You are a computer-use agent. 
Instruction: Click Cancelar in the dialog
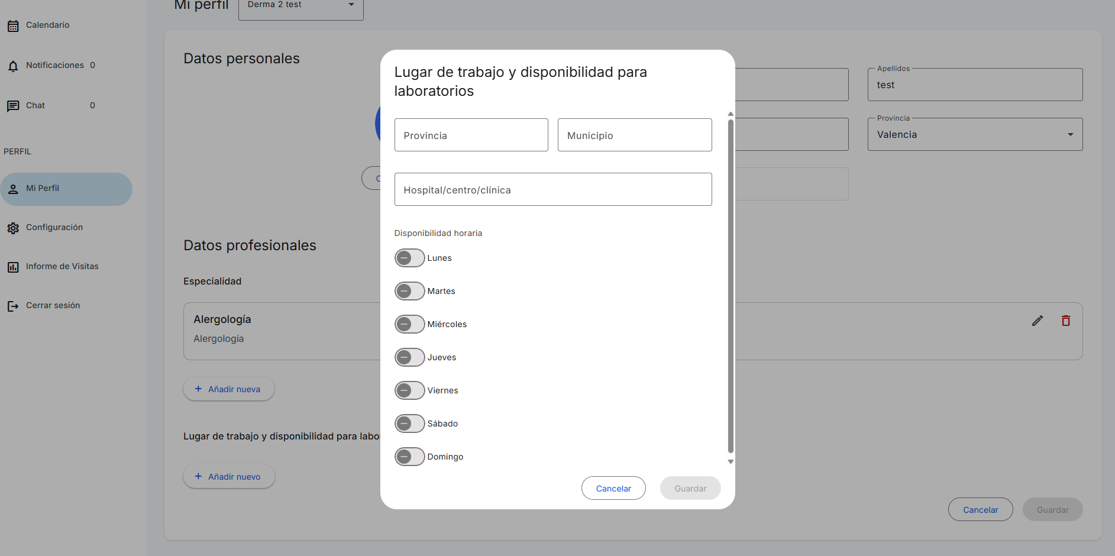(613, 488)
